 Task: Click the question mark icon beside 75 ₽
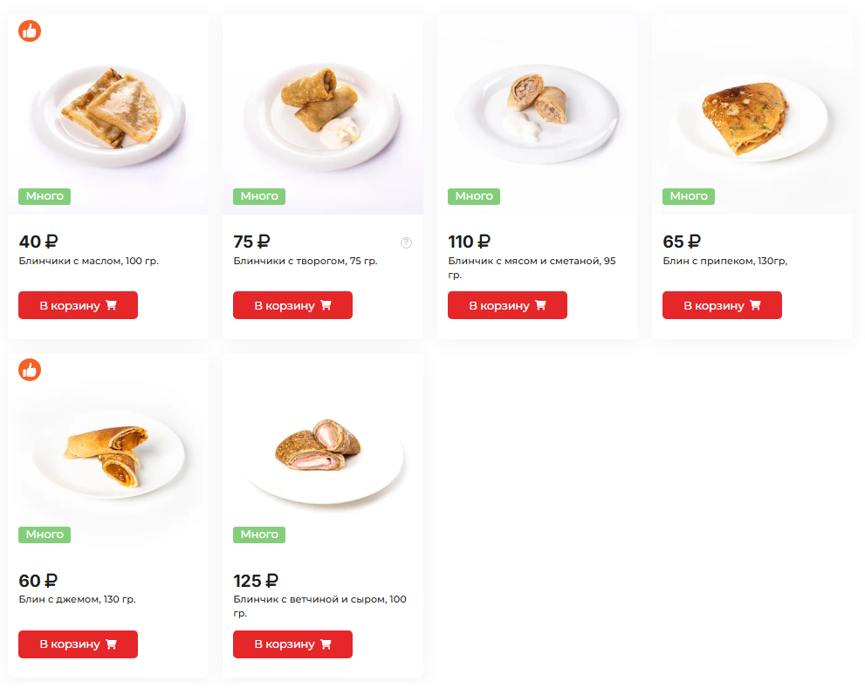[x=406, y=242]
